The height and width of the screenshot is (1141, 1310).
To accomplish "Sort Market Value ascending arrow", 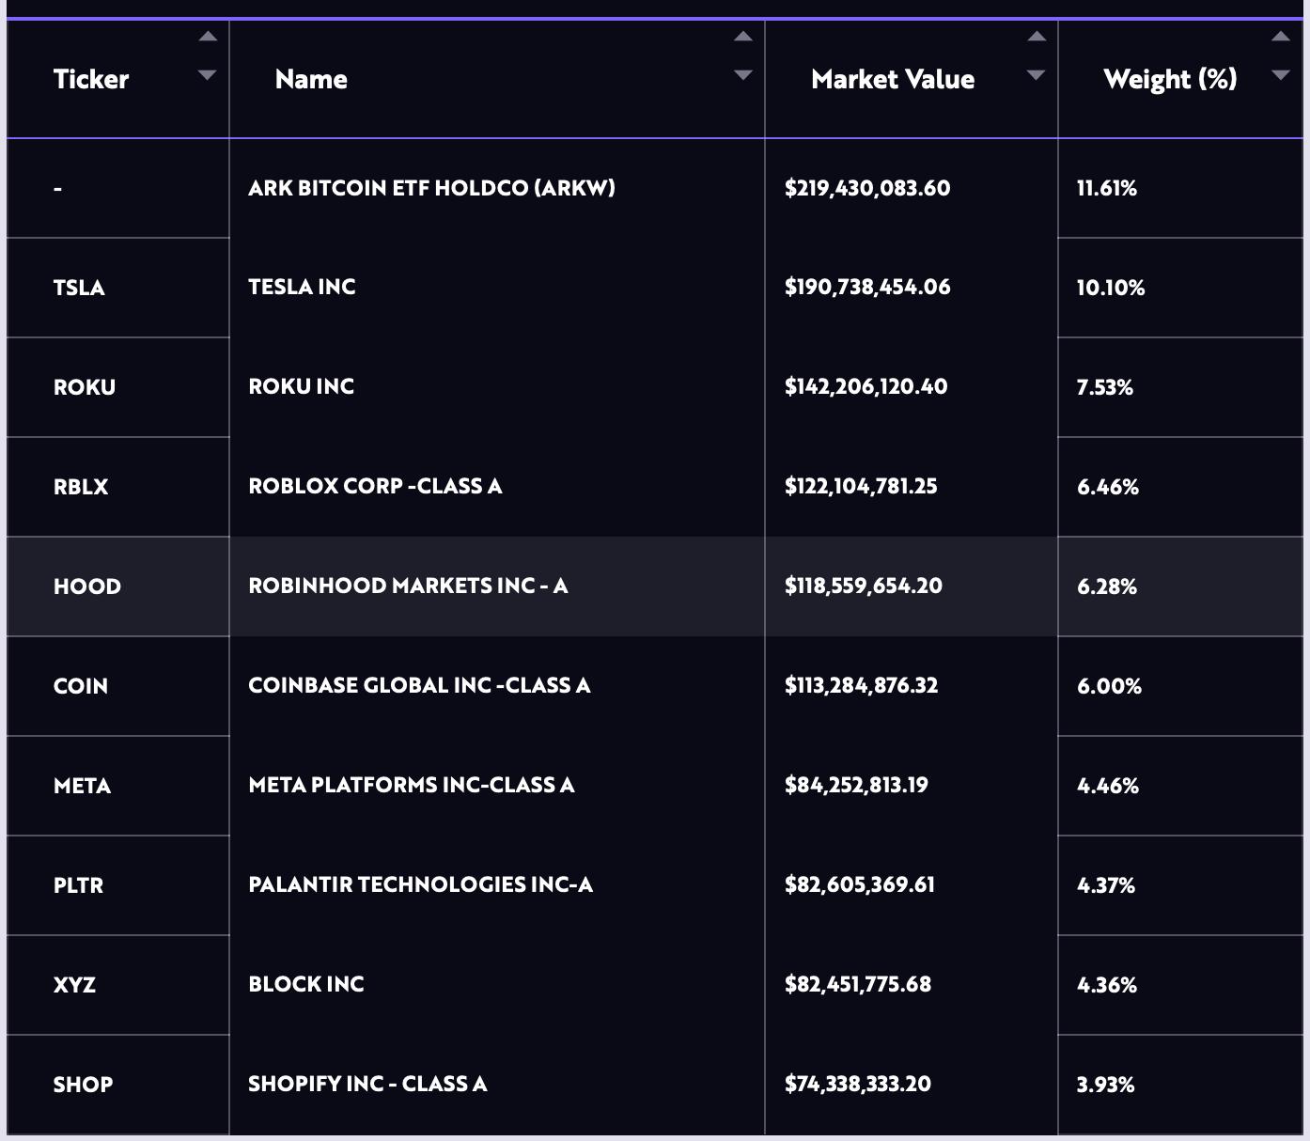I will point(1037,37).
